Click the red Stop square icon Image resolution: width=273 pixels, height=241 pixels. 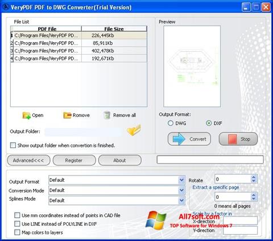point(232,139)
